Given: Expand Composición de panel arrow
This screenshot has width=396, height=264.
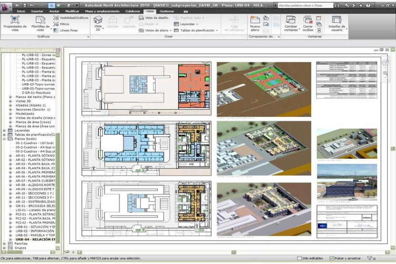Looking at the screenshot, I should [x=279, y=37].
